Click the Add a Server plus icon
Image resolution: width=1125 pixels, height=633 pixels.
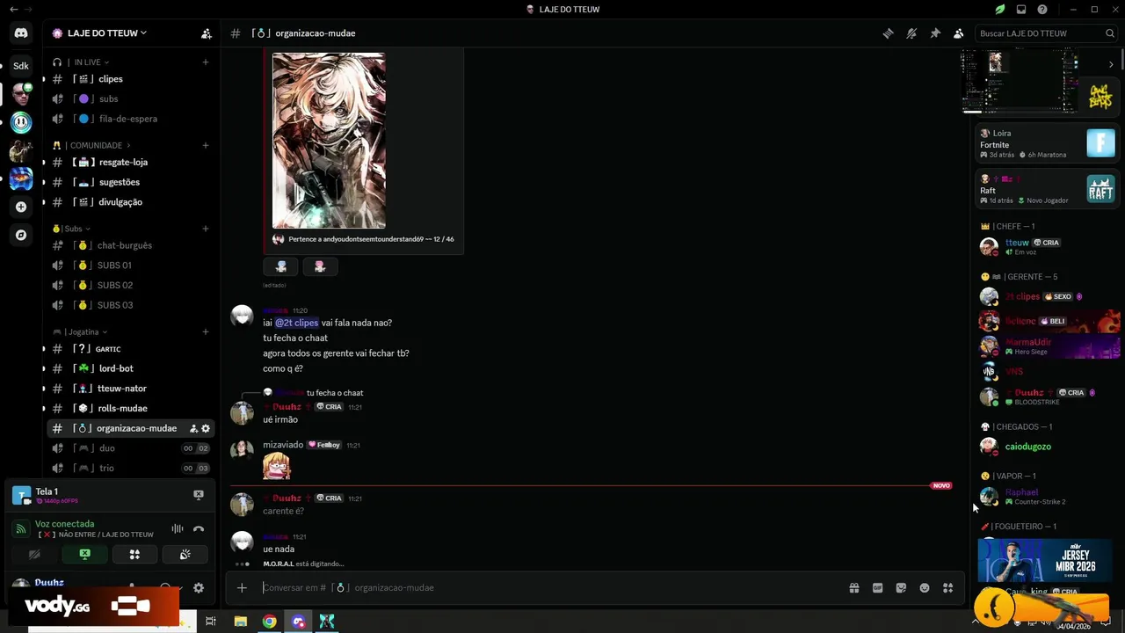(x=21, y=207)
